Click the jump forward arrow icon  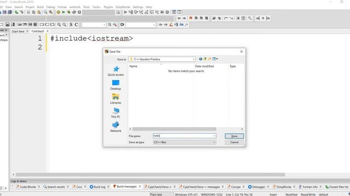coord(184,18)
